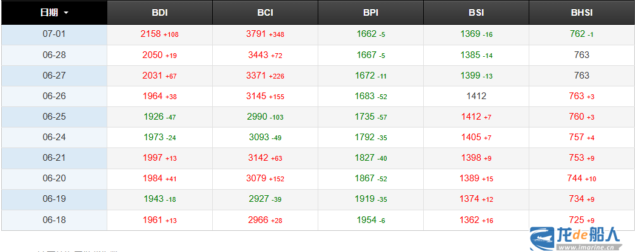The height and width of the screenshot is (252, 636).
Task: Click BHSI value 744
Action: (575, 178)
